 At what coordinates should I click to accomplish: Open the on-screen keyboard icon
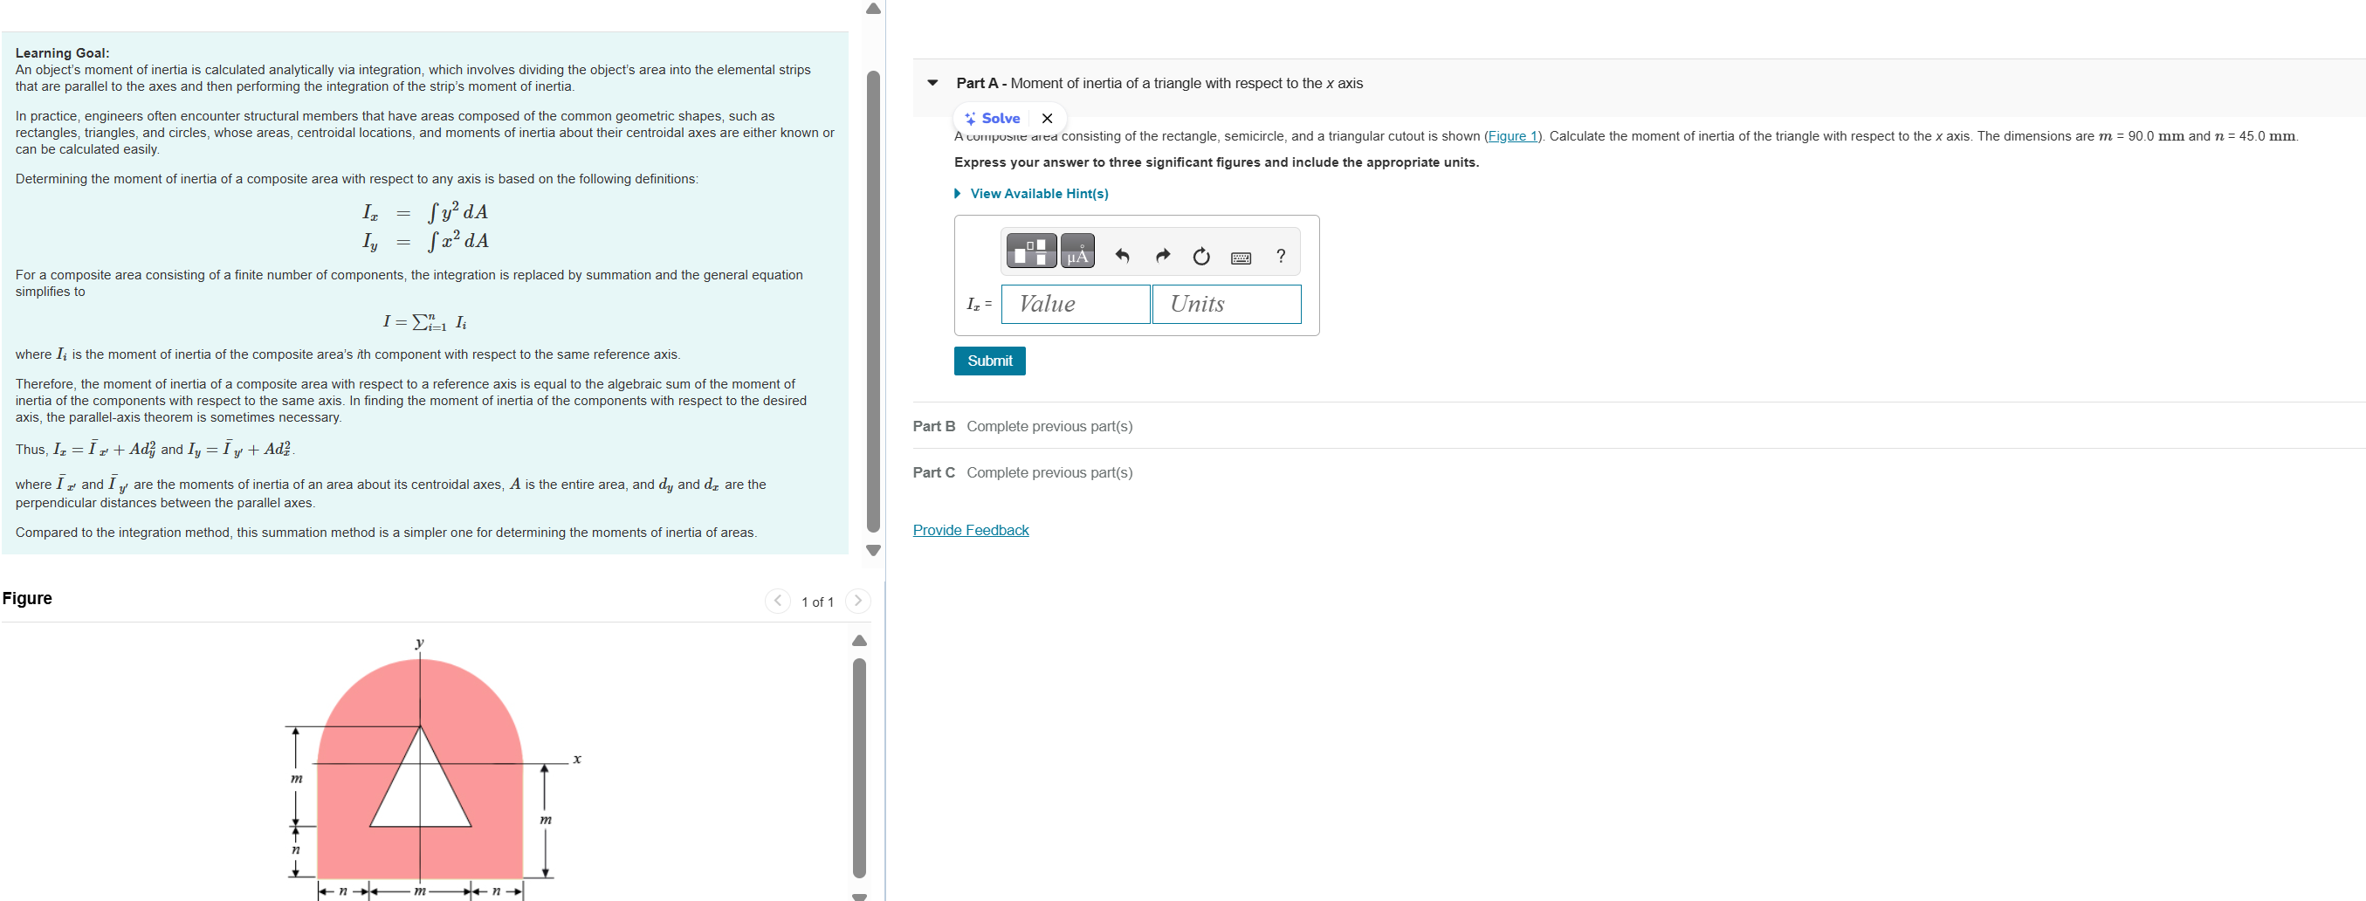pos(1241,260)
